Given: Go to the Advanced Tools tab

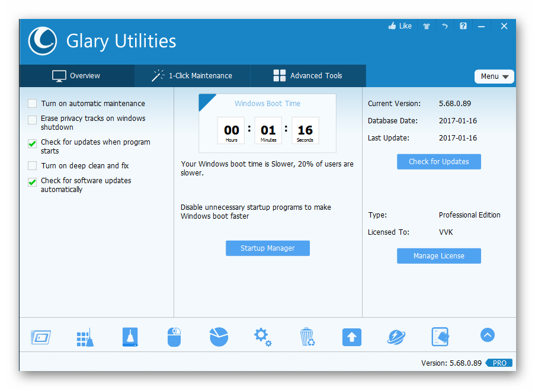Looking at the screenshot, I should [x=308, y=76].
